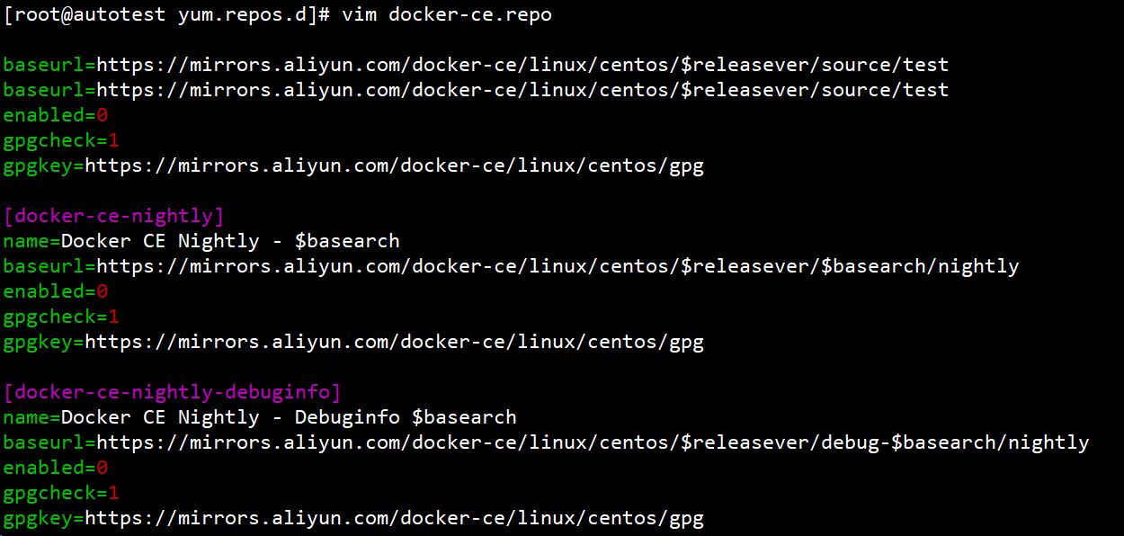Click the gpgkey URL on the last line

click(394, 518)
